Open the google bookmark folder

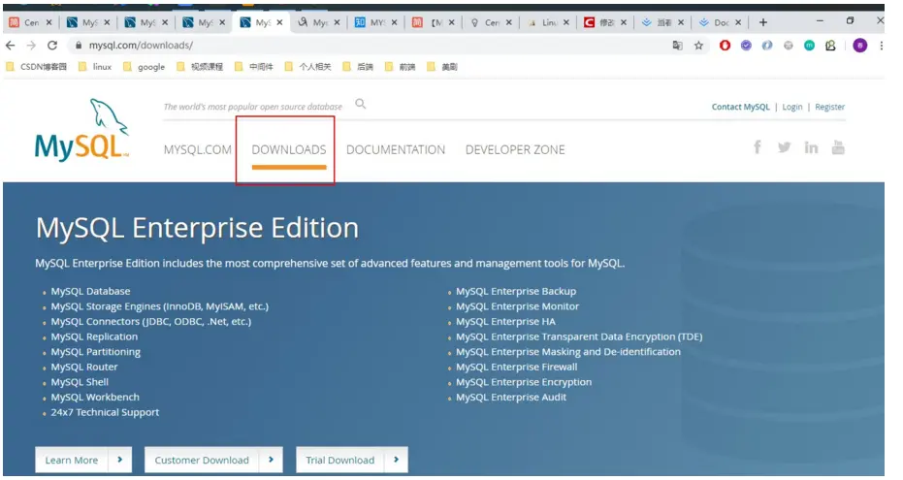144,67
